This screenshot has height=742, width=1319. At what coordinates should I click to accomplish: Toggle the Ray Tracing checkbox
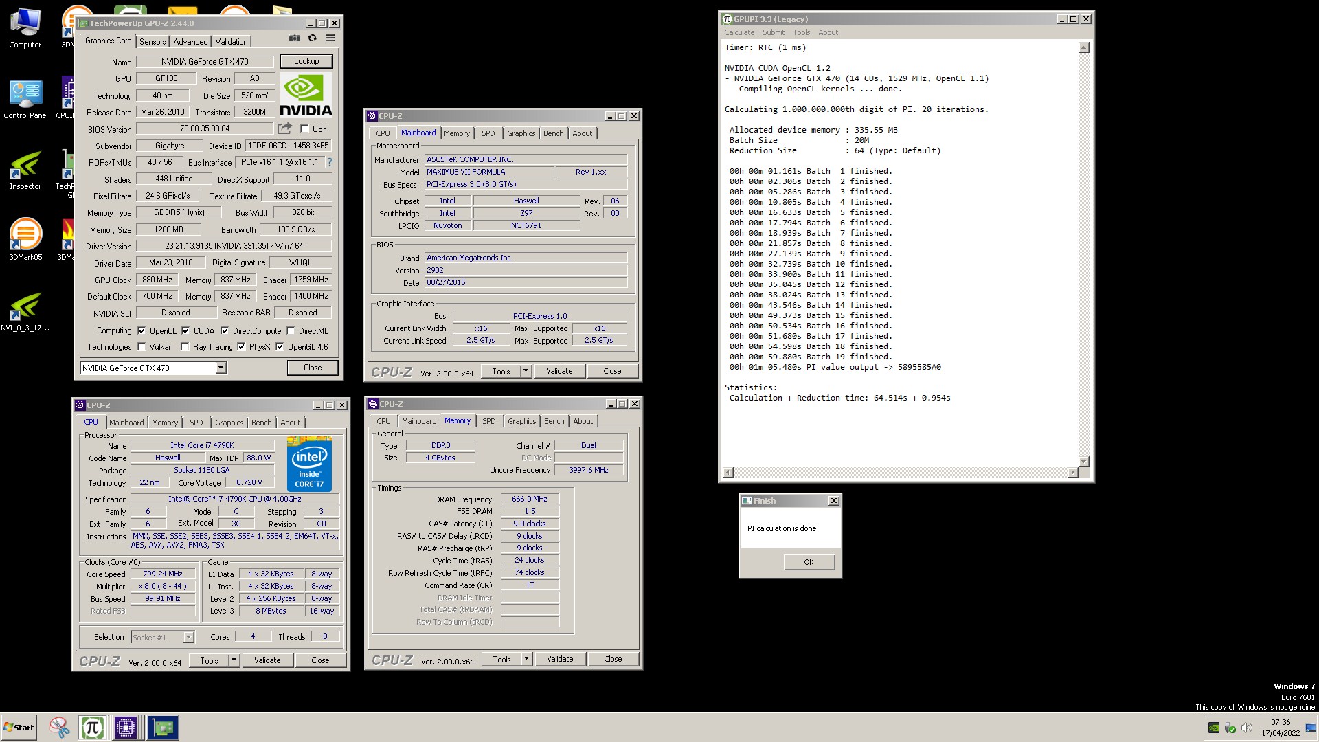185,347
